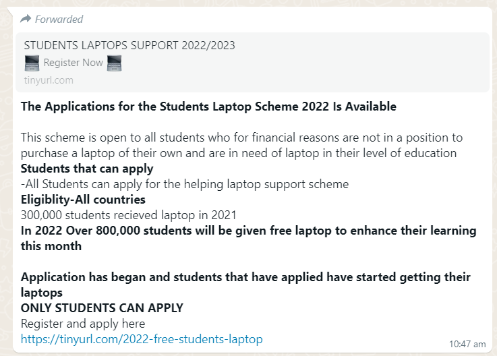The width and height of the screenshot is (497, 356).
Task: Click the "Students that can apply" heading
Action: click(87, 169)
